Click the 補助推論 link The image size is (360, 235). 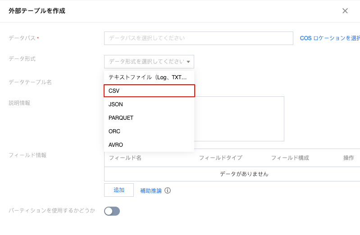(150, 190)
